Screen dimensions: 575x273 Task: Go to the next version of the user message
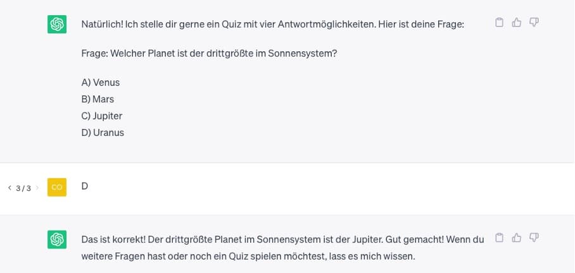point(37,188)
